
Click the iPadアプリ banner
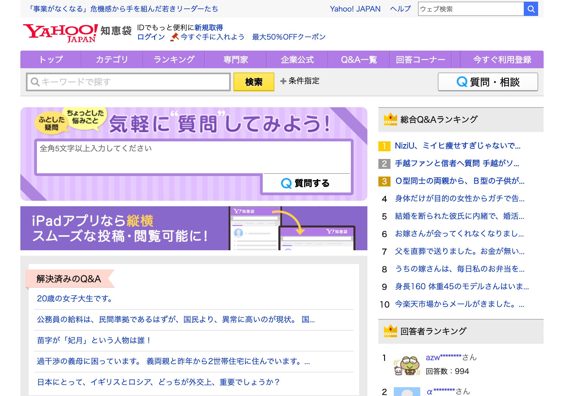click(x=194, y=228)
